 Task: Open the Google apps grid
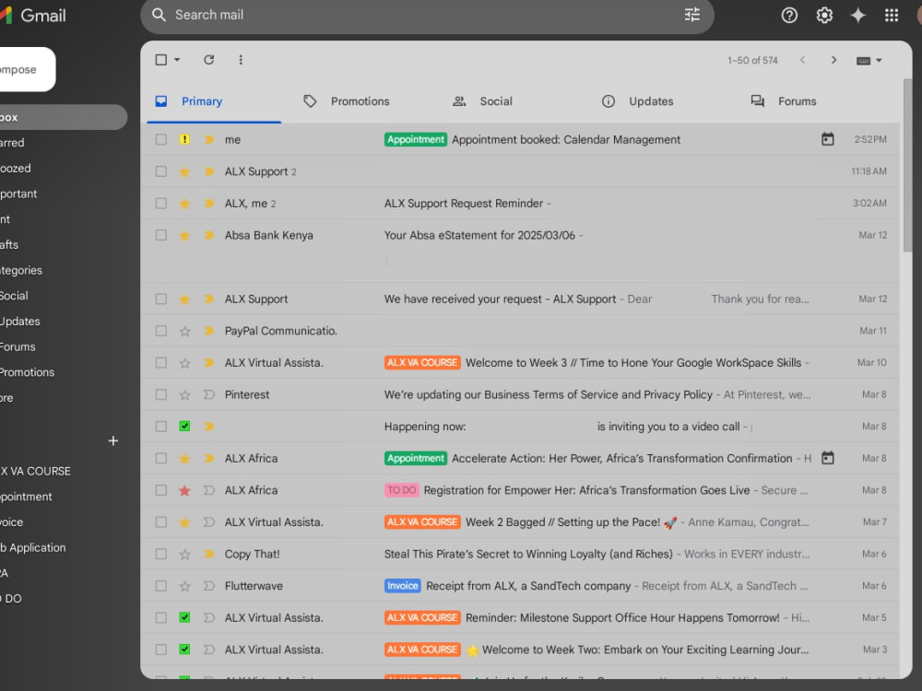click(892, 16)
